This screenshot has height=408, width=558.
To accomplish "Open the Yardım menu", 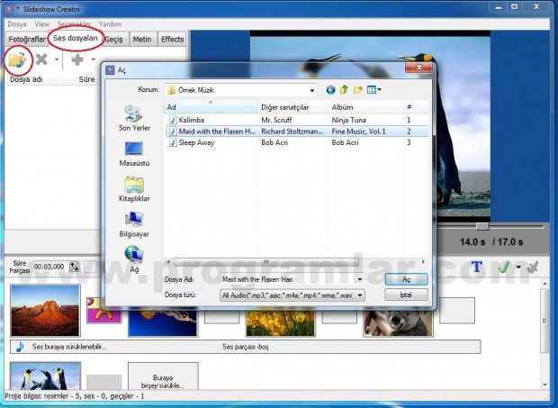I will (x=110, y=24).
